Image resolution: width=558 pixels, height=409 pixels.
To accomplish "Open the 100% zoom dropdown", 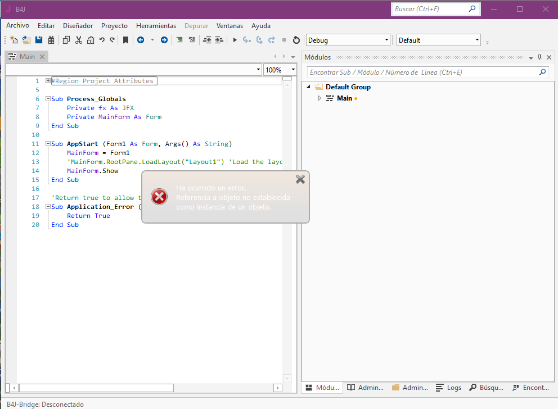I will click(x=293, y=70).
